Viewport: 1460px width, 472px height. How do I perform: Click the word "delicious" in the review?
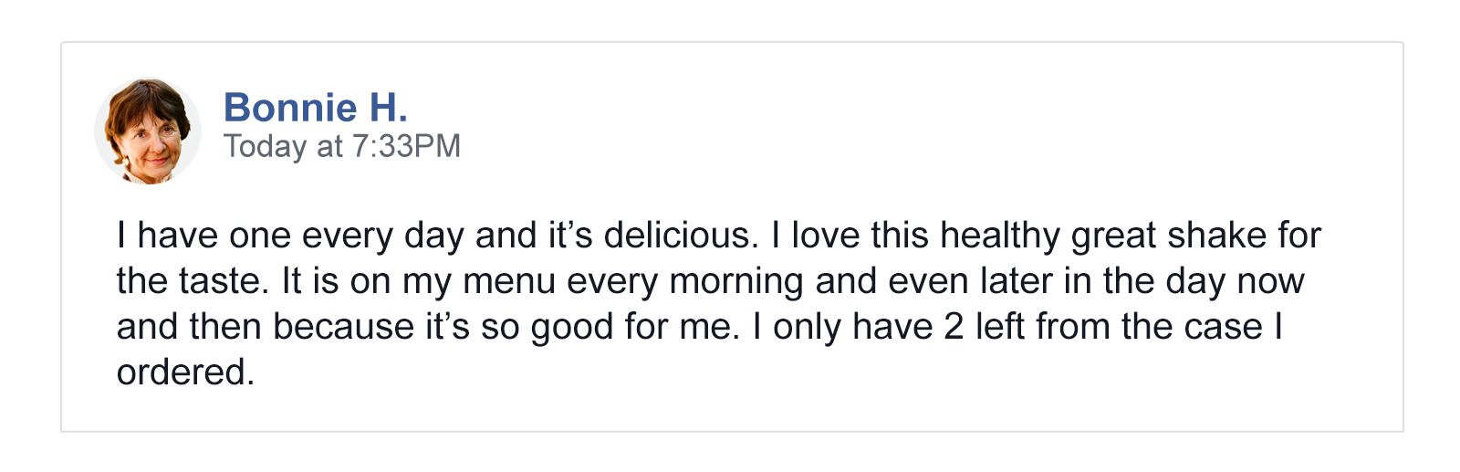click(x=680, y=236)
